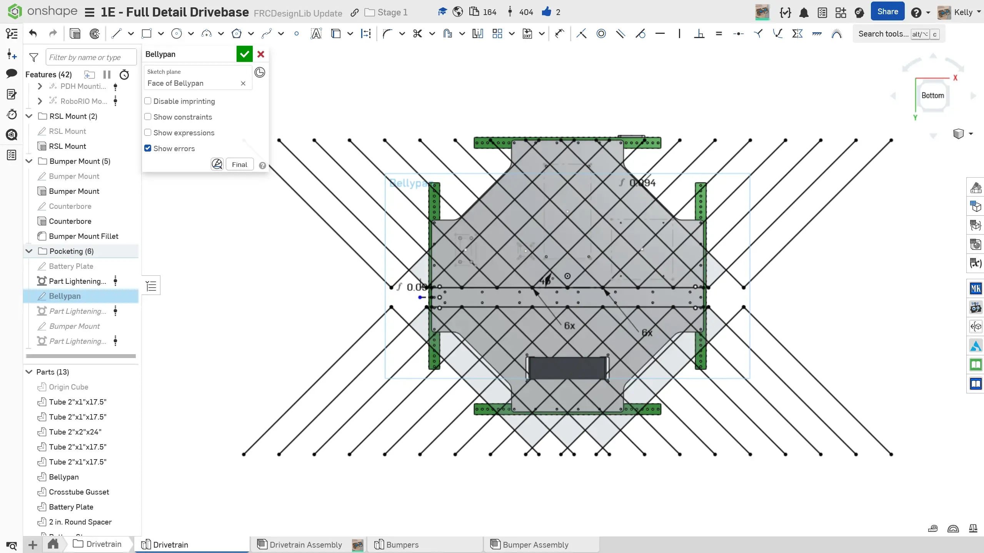Click the feature filter input field
This screenshot has width=984, height=553.
pyautogui.click(x=91, y=57)
